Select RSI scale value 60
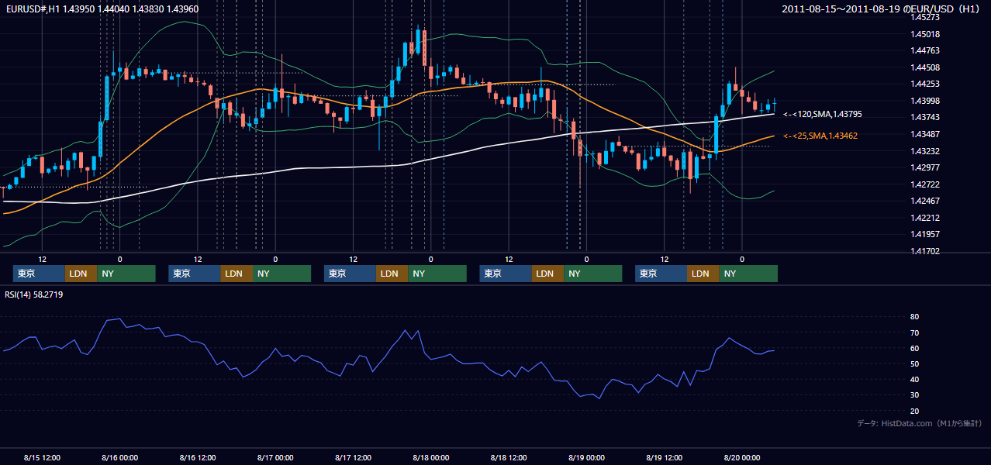 915,348
